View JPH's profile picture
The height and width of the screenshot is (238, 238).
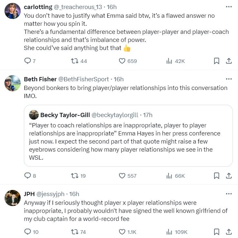[13, 198]
